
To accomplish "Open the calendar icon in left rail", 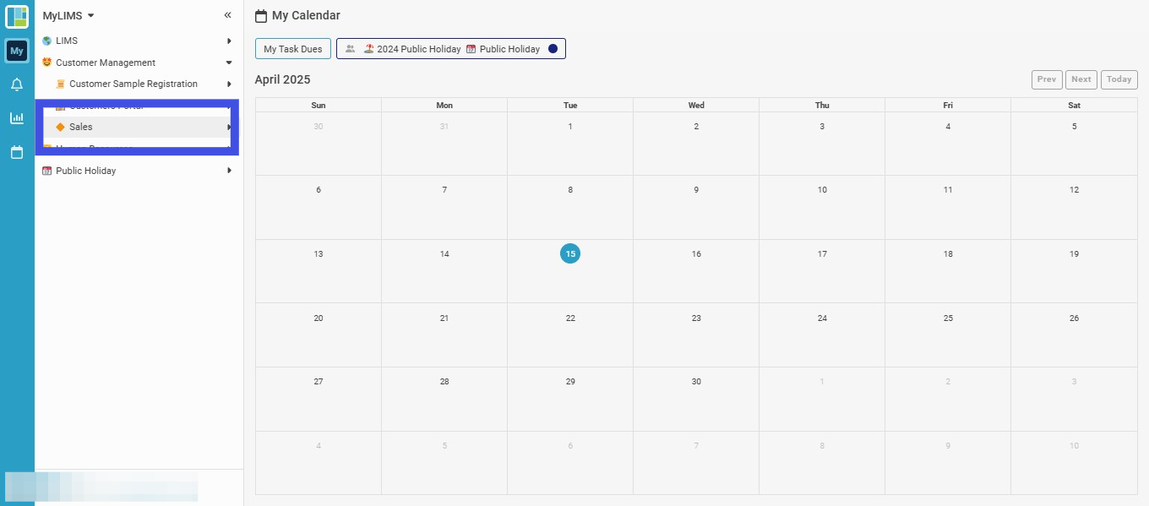I will [x=17, y=152].
